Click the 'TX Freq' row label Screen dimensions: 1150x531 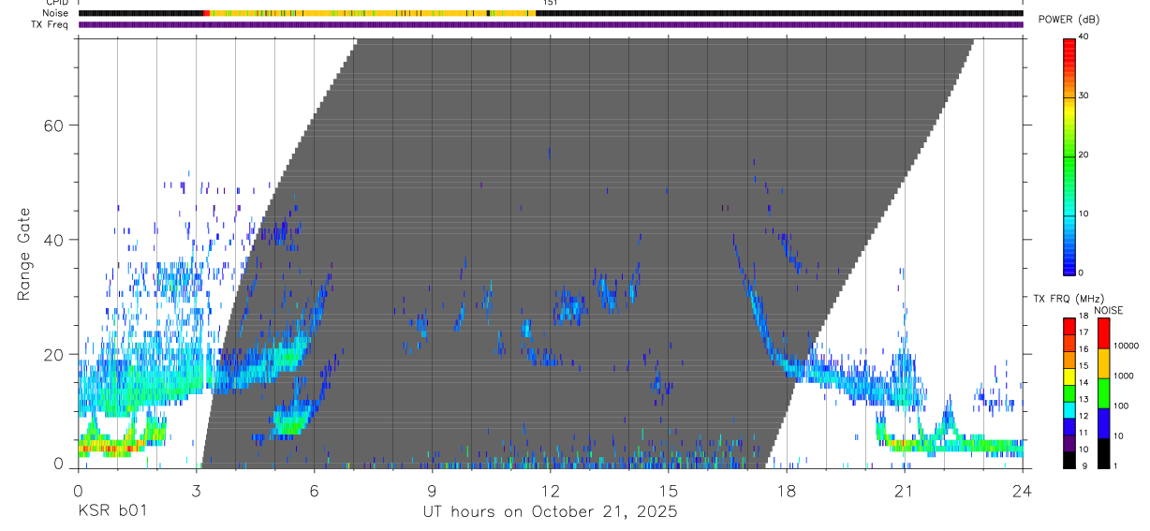[51, 24]
